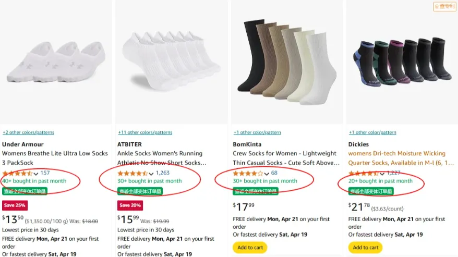Click the star rating of BomKinta socks
This screenshot has width=458, height=257.
point(248,173)
